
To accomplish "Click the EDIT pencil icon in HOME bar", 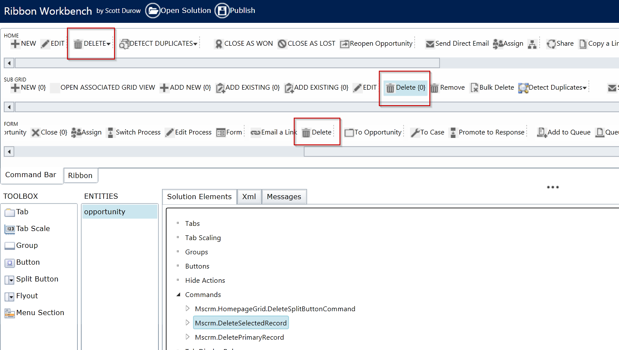I will (45, 44).
